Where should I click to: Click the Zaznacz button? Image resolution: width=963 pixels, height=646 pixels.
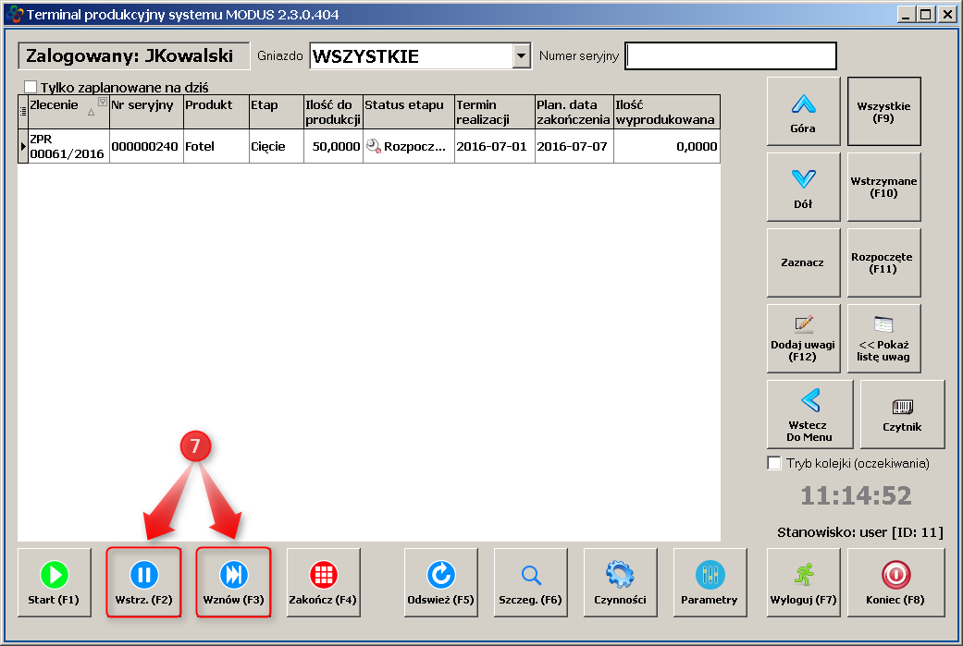pos(803,263)
